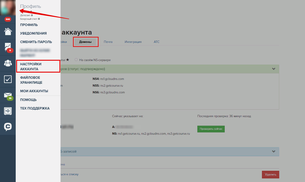Collapse the NS-servers status green panel chevron
Image resolution: width=305 pixels, height=182 pixels.
[x=274, y=69]
